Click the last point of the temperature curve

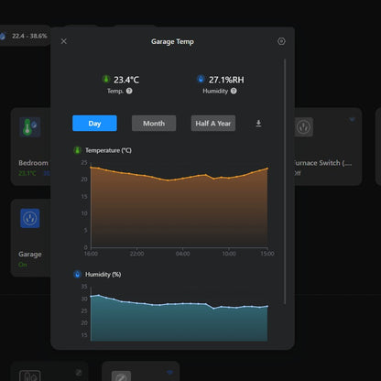click(267, 169)
